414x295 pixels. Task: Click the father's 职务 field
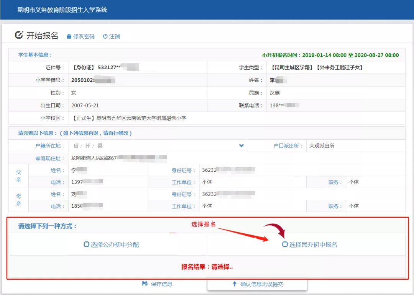click(374, 182)
